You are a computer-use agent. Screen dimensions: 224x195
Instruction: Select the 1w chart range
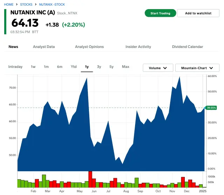click(x=33, y=67)
